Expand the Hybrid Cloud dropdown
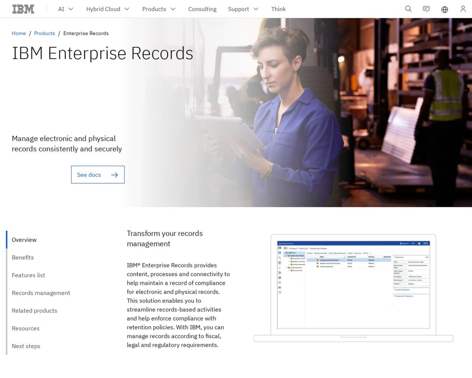Screen dimensions: 472x378 [x=107, y=9]
